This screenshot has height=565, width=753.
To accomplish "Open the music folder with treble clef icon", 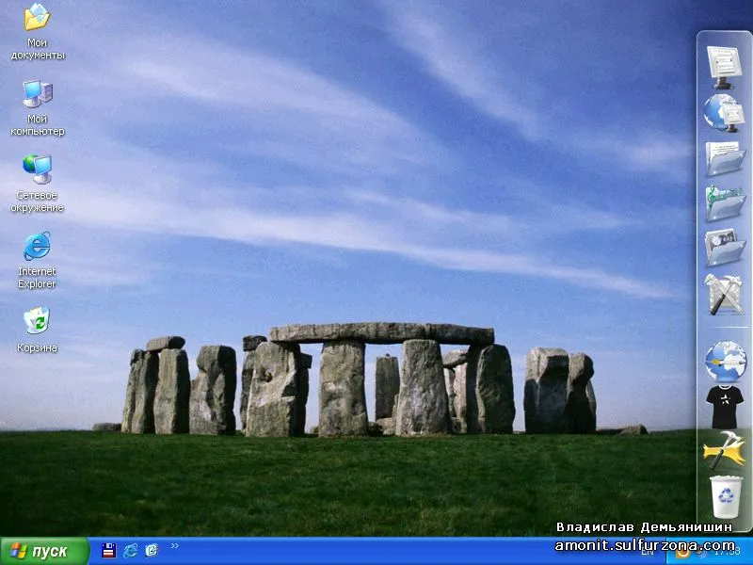I will coord(725,203).
